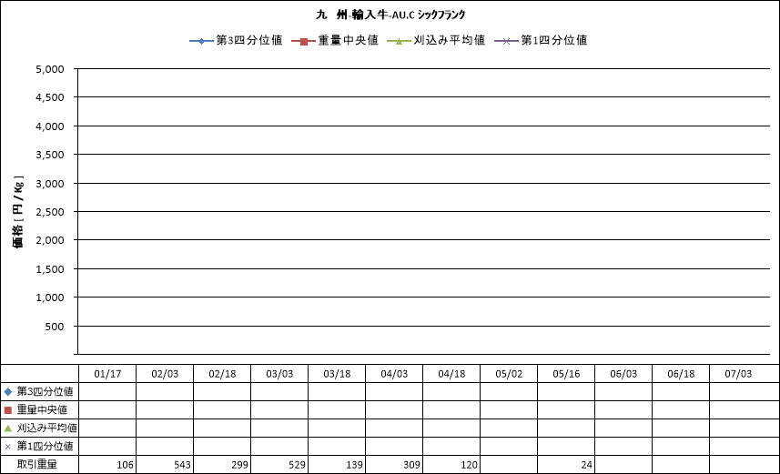Click the y-axis value 500

55,327
